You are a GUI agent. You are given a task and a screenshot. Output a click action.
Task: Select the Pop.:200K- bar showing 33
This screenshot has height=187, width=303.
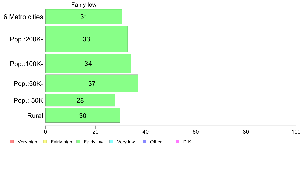pos(86,39)
